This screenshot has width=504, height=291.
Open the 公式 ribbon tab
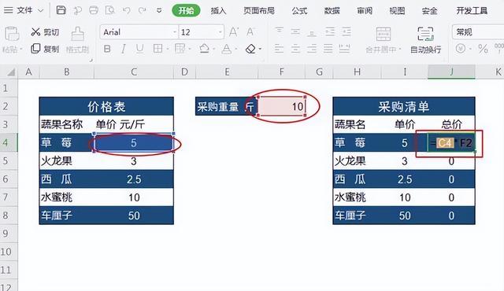pyautogui.click(x=299, y=11)
